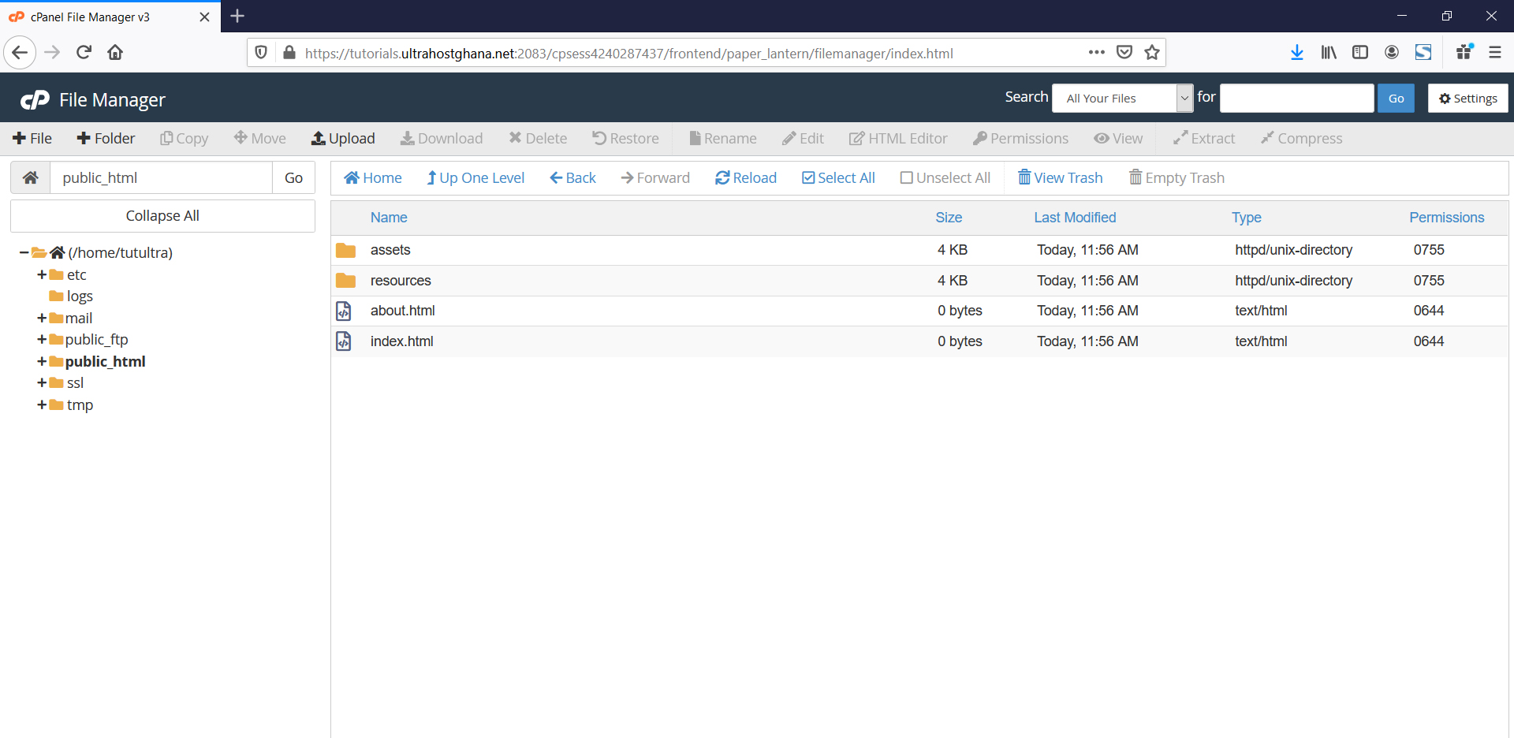Open a new browser tab
Image resolution: width=1514 pixels, height=738 pixels.
pyautogui.click(x=237, y=16)
